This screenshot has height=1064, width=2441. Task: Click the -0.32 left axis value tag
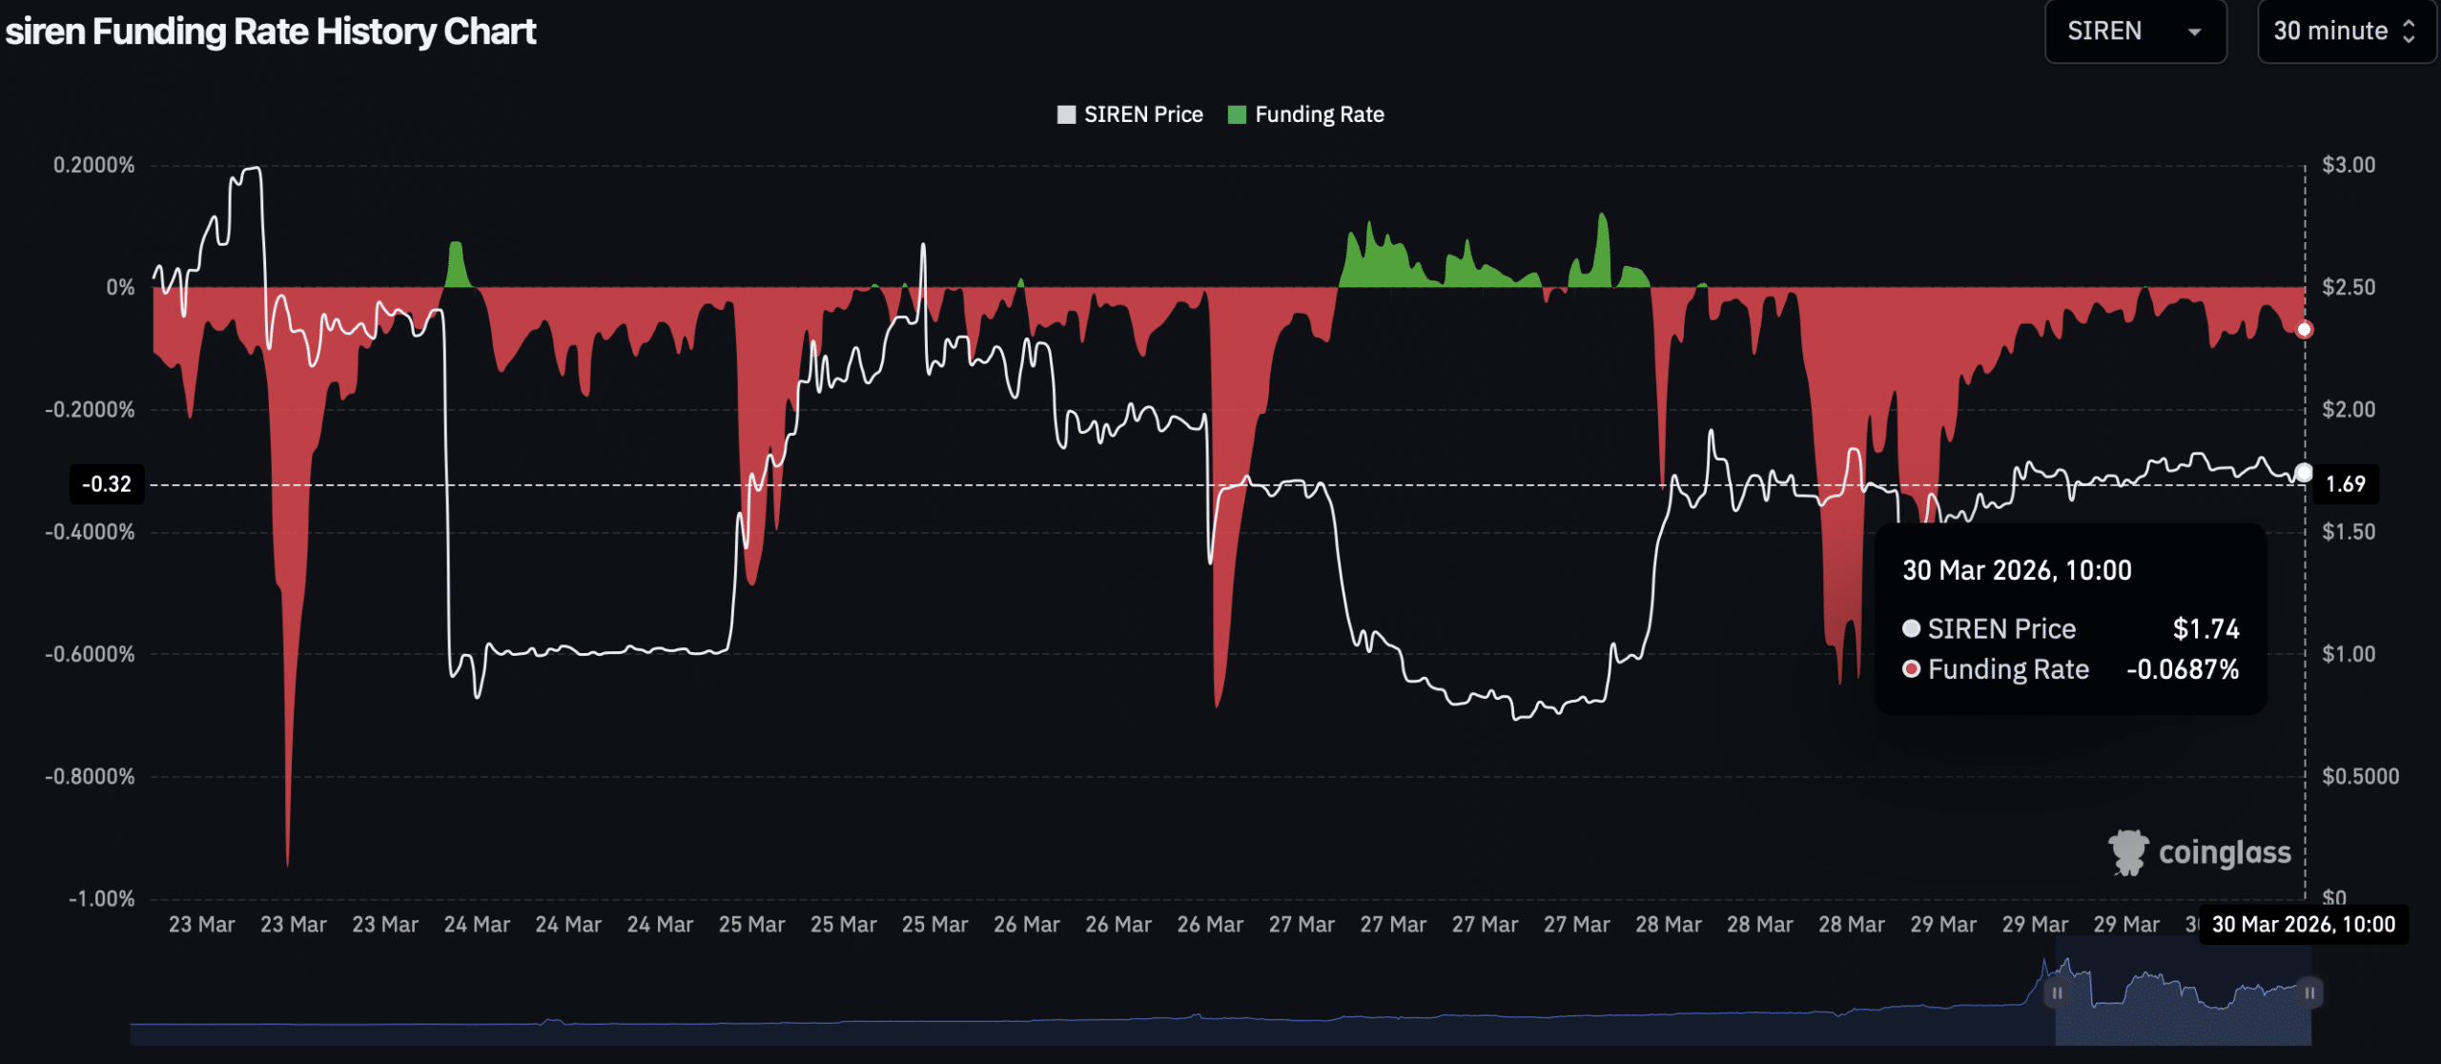click(107, 484)
